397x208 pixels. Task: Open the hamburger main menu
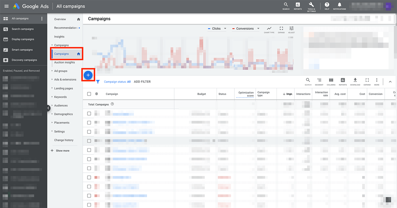6,6
